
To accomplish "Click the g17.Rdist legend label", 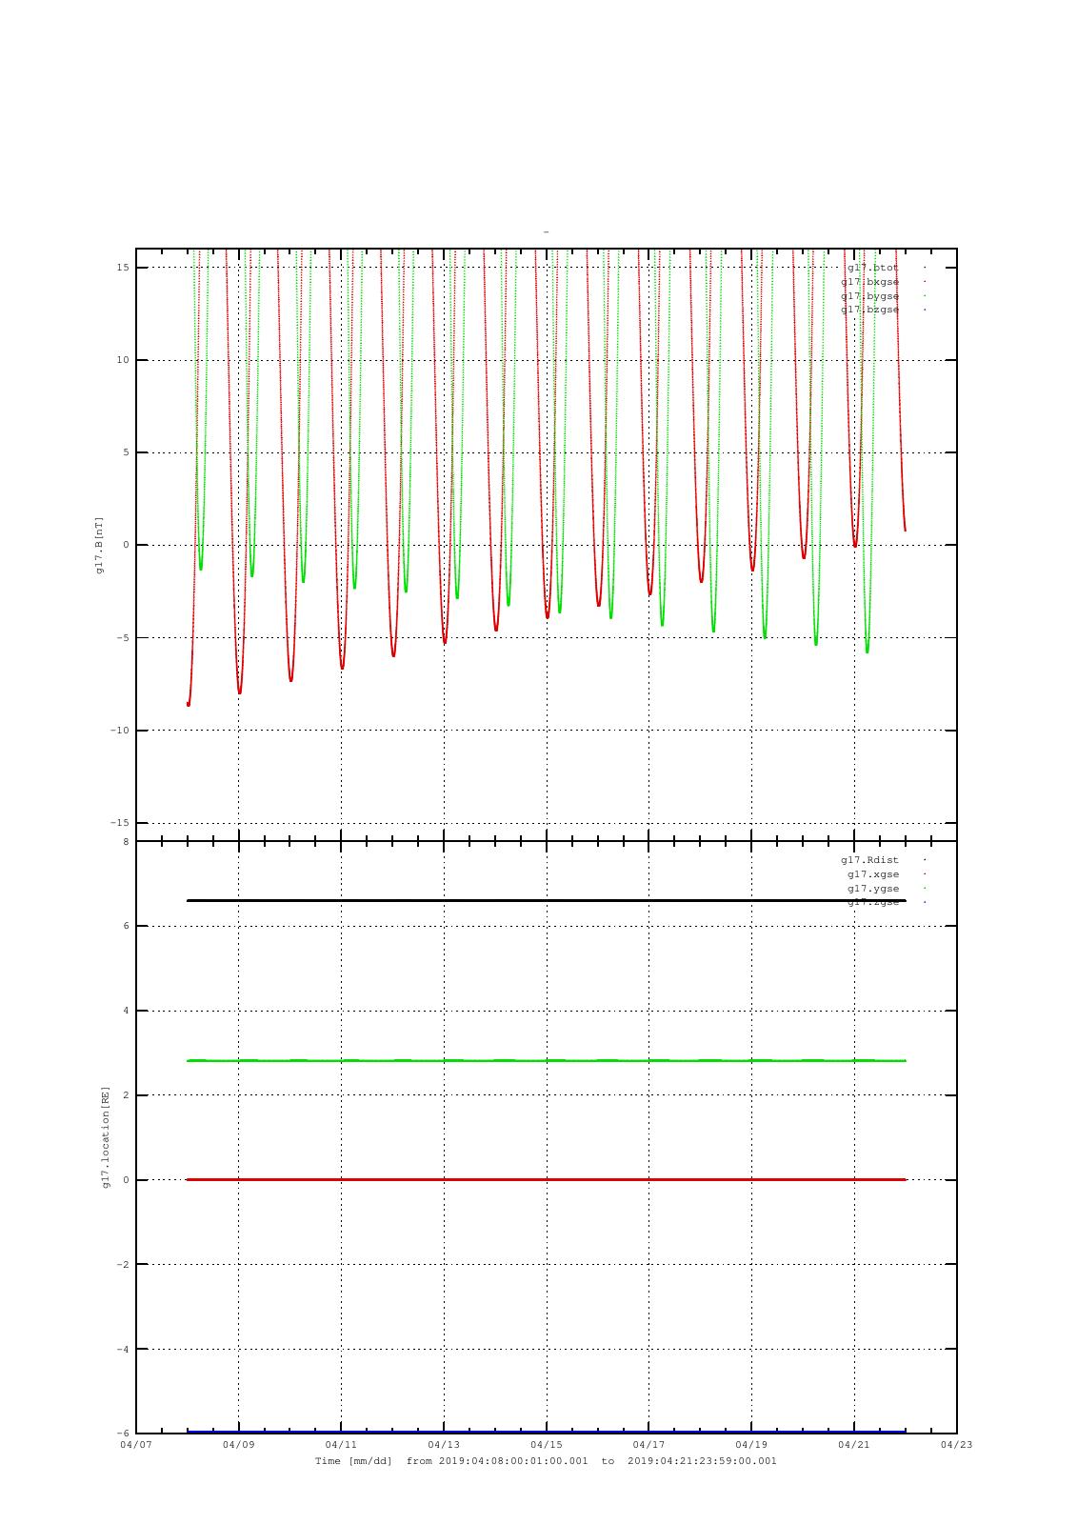I will [x=869, y=860].
